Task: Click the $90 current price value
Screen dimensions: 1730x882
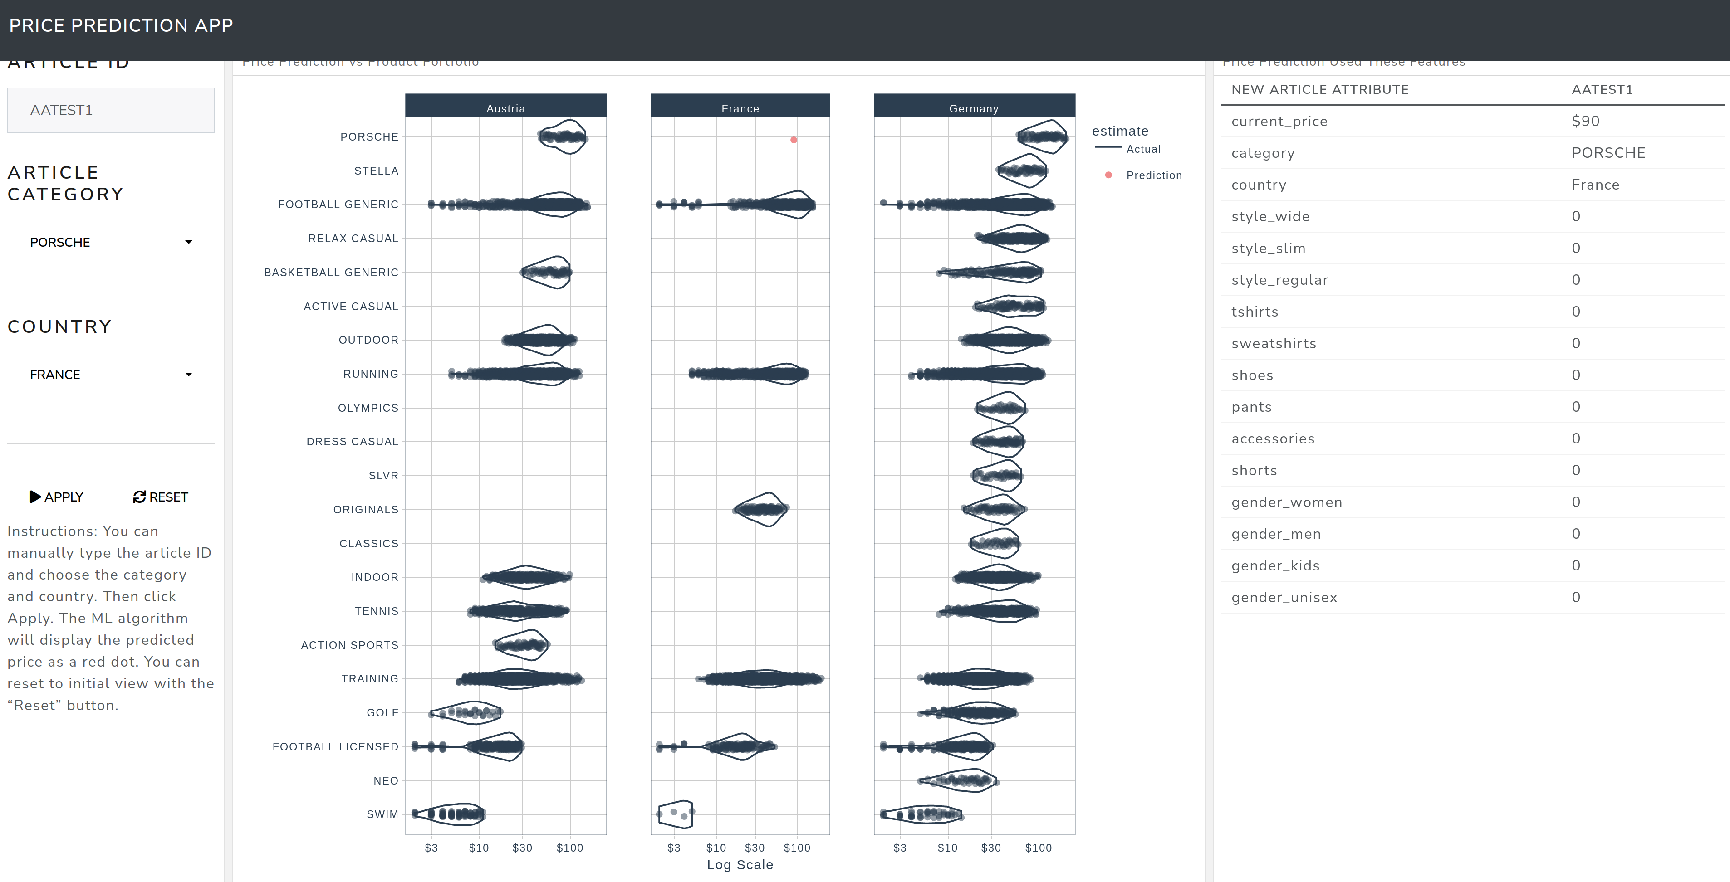Action: pyautogui.click(x=1585, y=121)
